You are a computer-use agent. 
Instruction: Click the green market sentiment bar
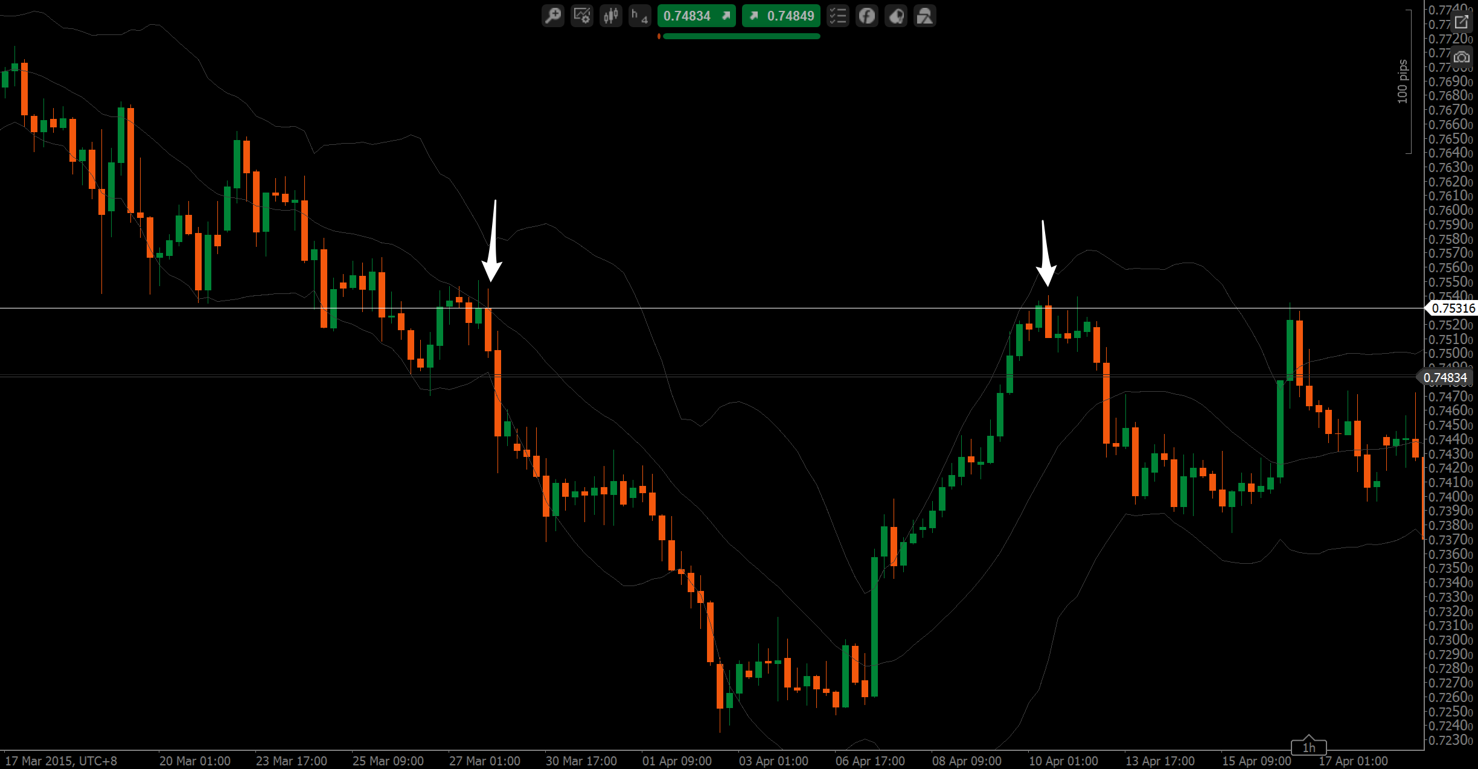[741, 36]
